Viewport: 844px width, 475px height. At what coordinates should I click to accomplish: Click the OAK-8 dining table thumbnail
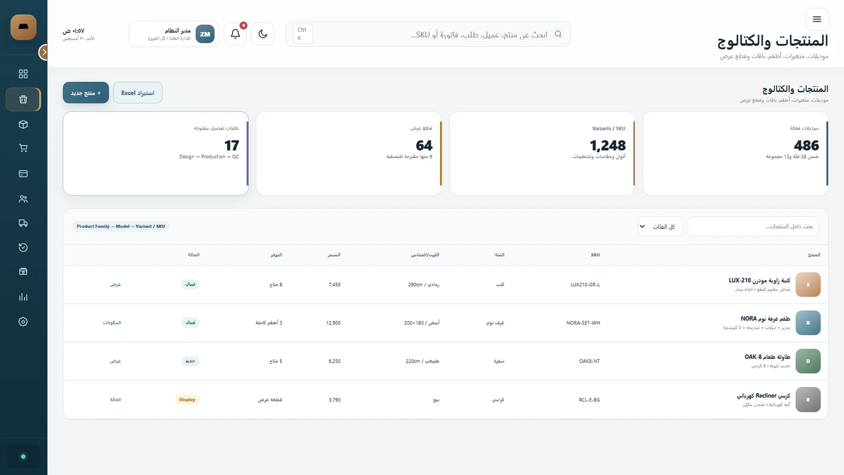tap(808, 361)
